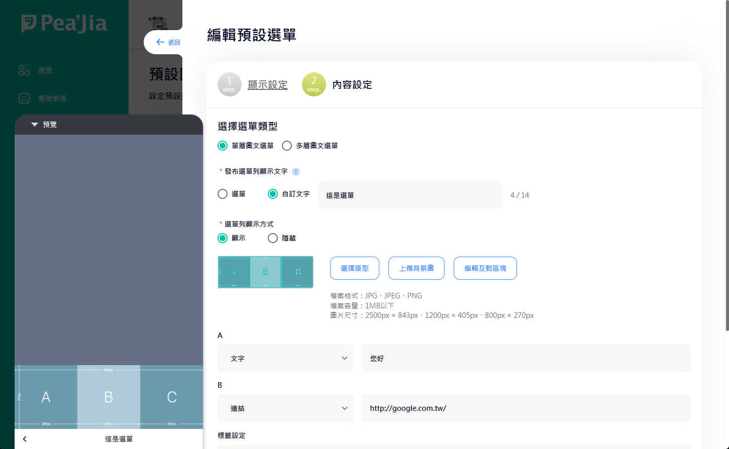
Task: Choose the 選單 radio for menu bar text
Action: pyautogui.click(x=223, y=194)
